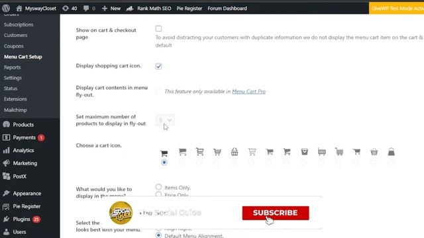Open Rank Math SEO admin bar menu
The width and height of the screenshot is (424, 238).
click(x=149, y=9)
